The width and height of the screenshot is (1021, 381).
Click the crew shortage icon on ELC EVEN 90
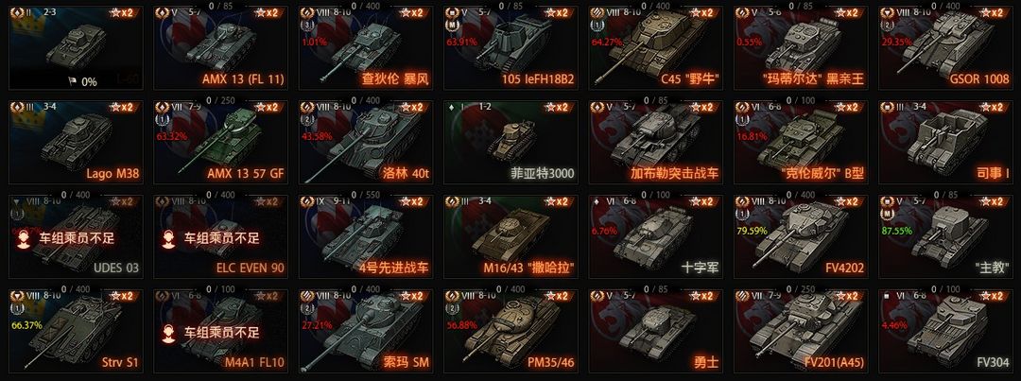(x=167, y=239)
